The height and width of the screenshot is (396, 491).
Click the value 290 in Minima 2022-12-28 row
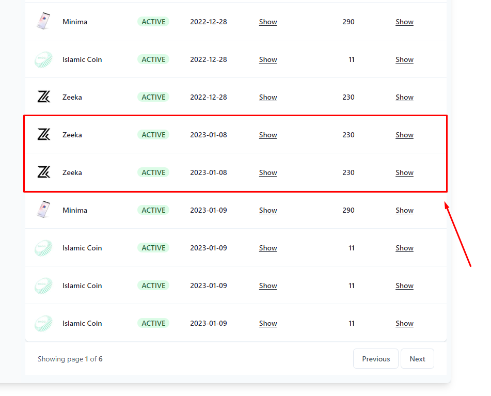coord(348,22)
